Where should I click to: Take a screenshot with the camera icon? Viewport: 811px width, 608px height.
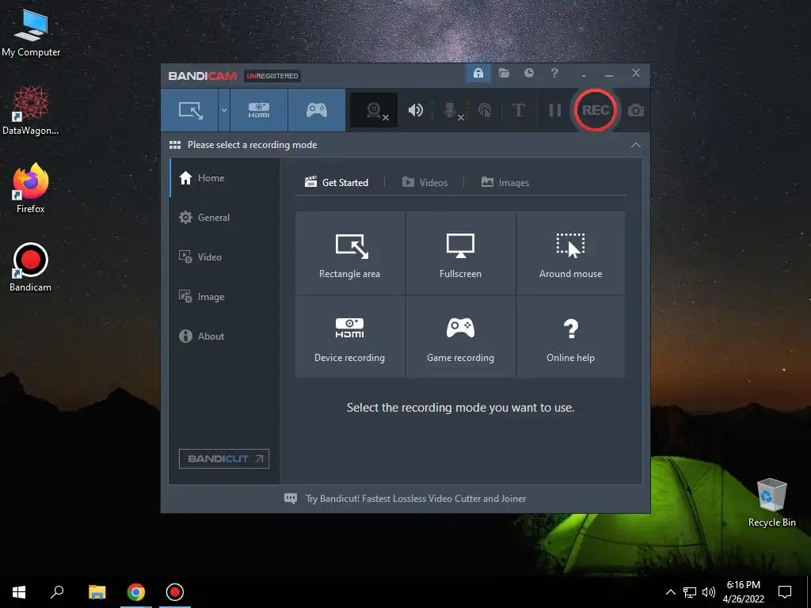(636, 110)
